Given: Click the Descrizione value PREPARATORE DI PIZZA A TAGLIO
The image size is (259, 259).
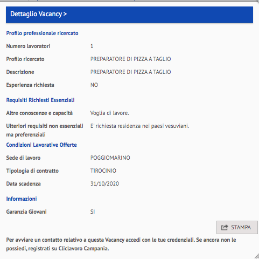Looking at the screenshot, I should pos(130,72).
